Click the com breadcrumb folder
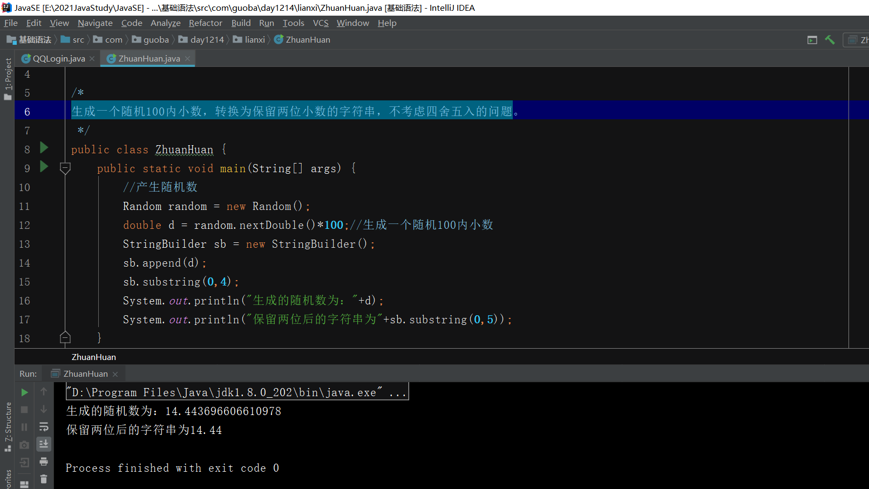 (x=108, y=39)
